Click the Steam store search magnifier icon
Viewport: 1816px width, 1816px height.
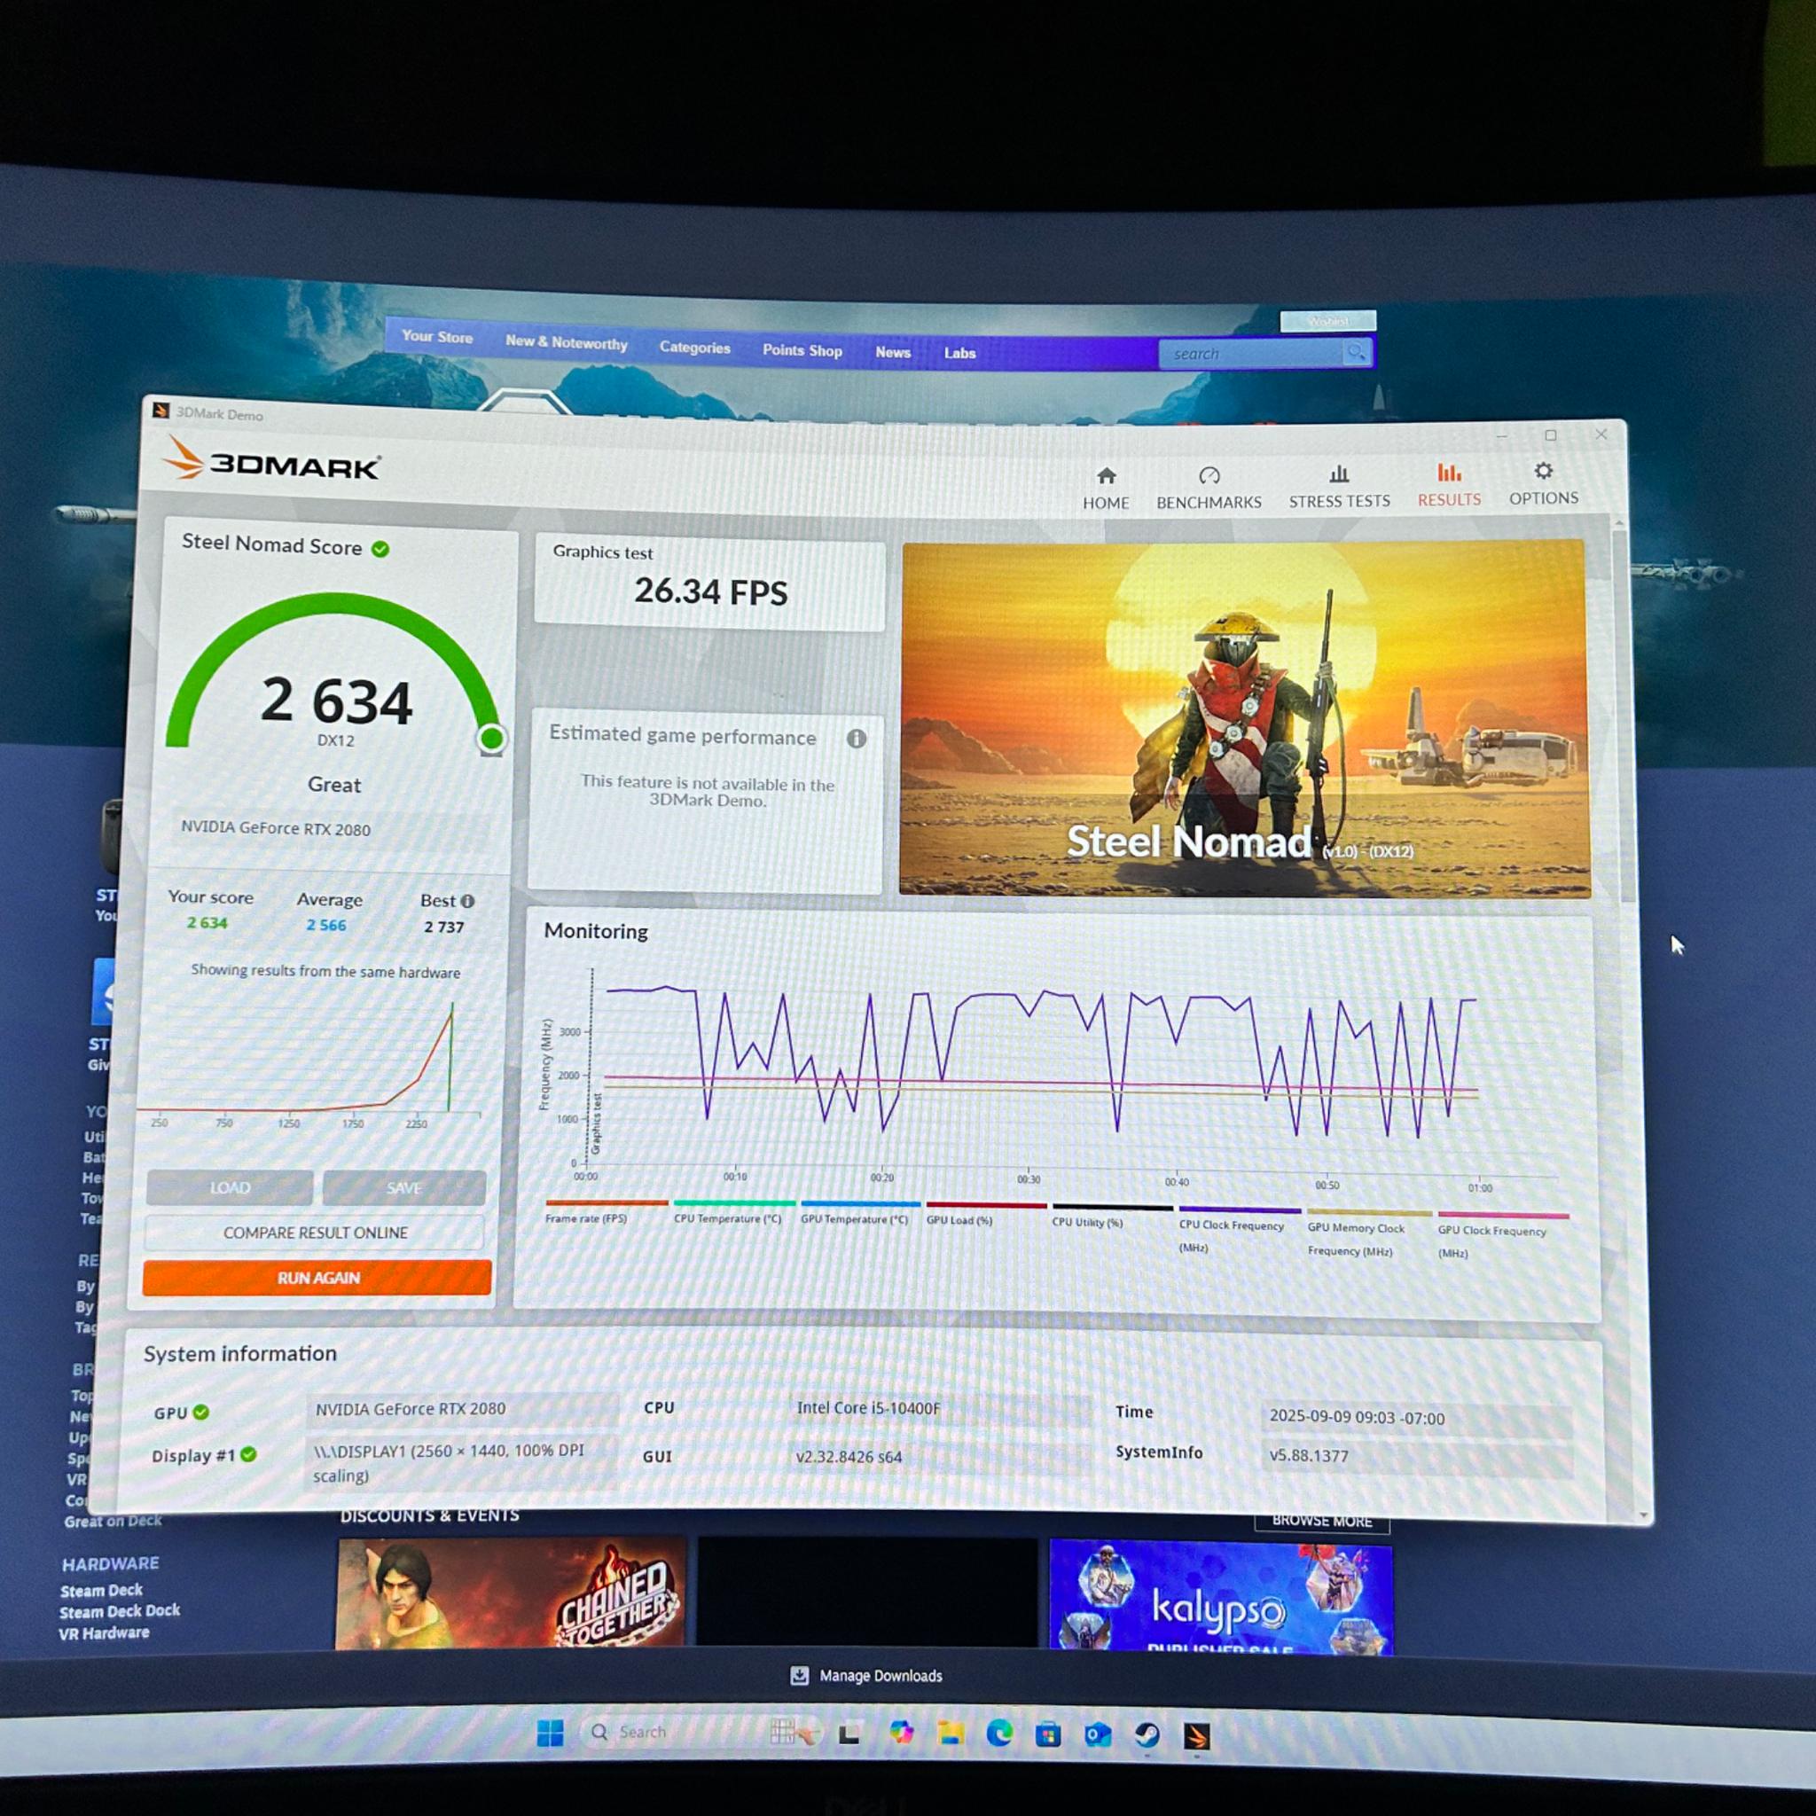(x=1356, y=353)
